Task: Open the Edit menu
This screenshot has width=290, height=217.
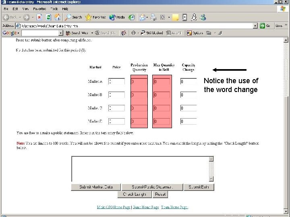Action: [x=15, y=9]
